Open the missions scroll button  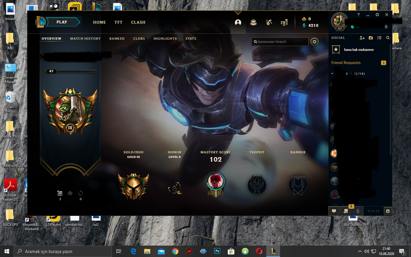coord(346,211)
